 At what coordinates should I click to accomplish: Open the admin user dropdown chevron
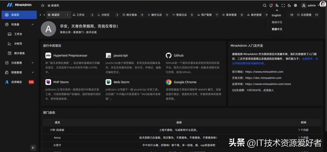[x=318, y=5]
